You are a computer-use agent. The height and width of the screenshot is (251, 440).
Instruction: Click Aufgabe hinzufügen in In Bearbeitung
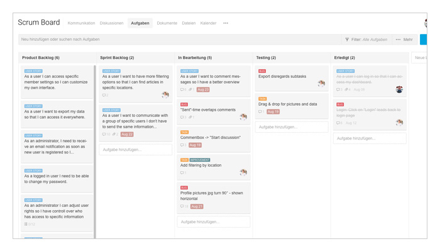pos(214,222)
